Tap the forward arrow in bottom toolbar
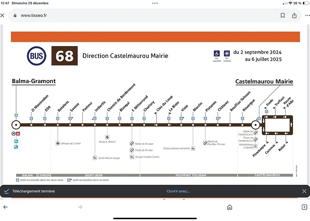Viewport: 310px width, 221px height. pyautogui.click(x=80, y=207)
